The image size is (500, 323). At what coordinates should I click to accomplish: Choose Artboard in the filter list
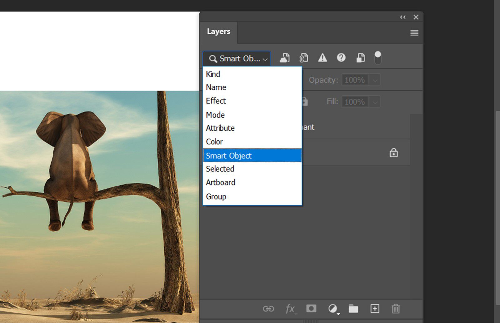coord(221,182)
